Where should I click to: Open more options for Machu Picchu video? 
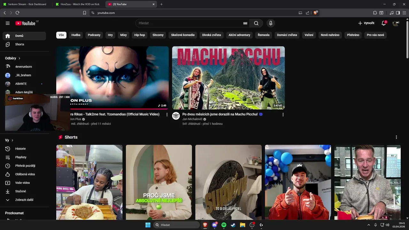(283, 114)
